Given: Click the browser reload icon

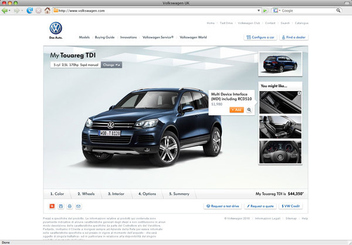Looking at the screenshot, I should (x=29, y=11).
